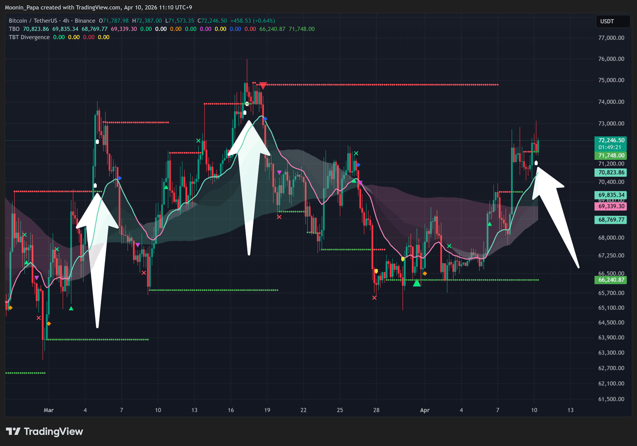Image resolution: width=637 pixels, height=446 pixels.
Task: Select the large green up-triangle buy signal
Action: [x=417, y=282]
